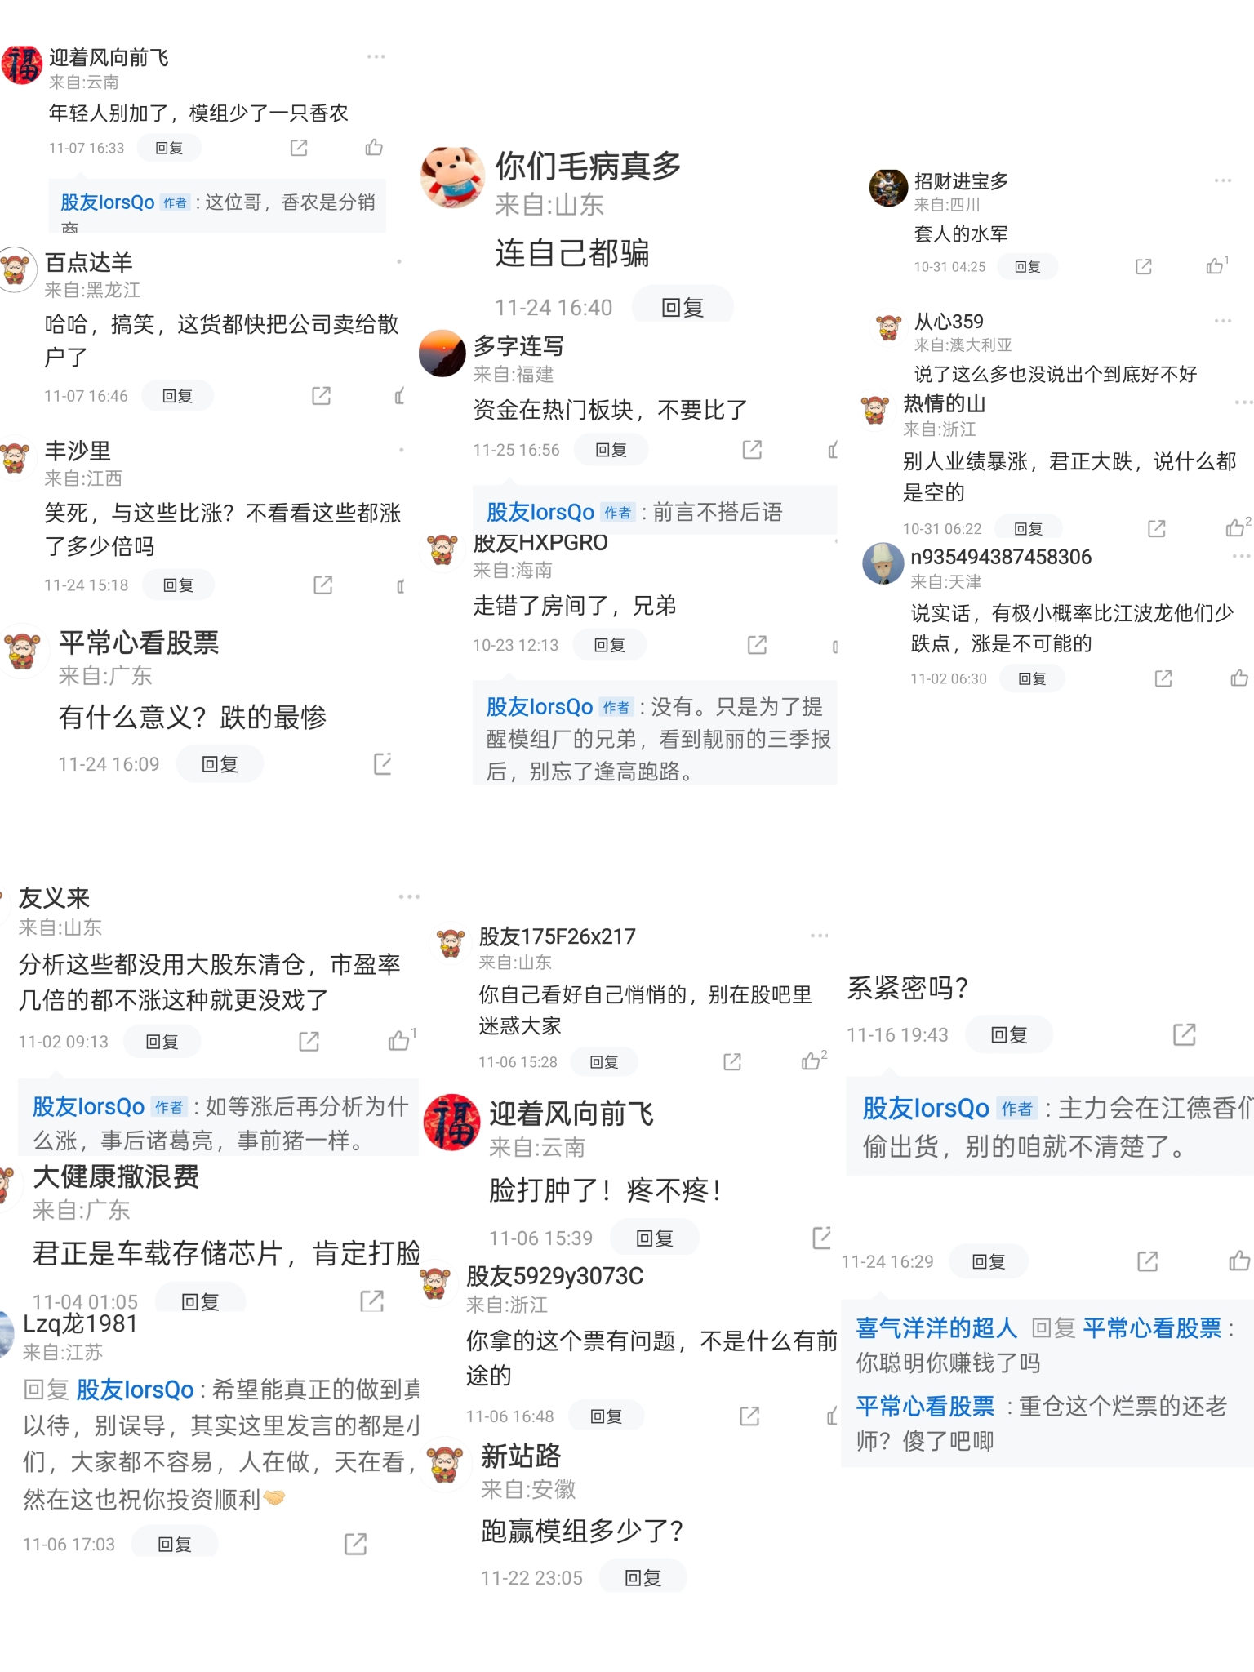1254x1672 pixels.
Task: View 多字连写's sunset avatar
Action: 442,354
